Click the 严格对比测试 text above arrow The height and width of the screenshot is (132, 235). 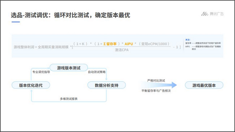(156, 81)
